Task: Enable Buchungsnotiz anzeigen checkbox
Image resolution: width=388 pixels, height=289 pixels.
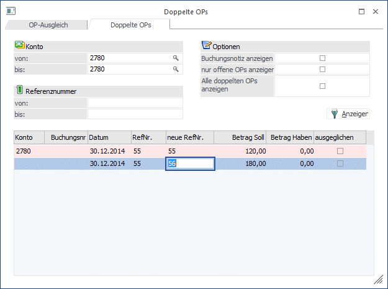Action: pos(322,58)
